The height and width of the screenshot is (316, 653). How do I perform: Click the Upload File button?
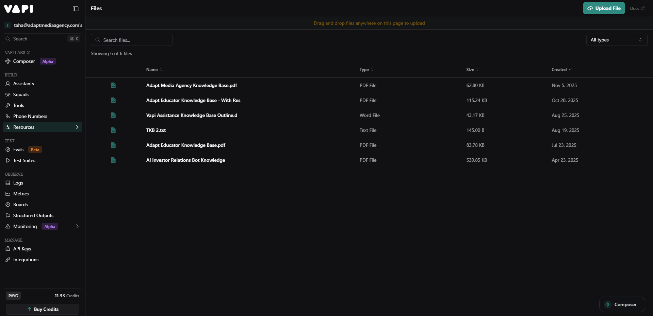604,8
